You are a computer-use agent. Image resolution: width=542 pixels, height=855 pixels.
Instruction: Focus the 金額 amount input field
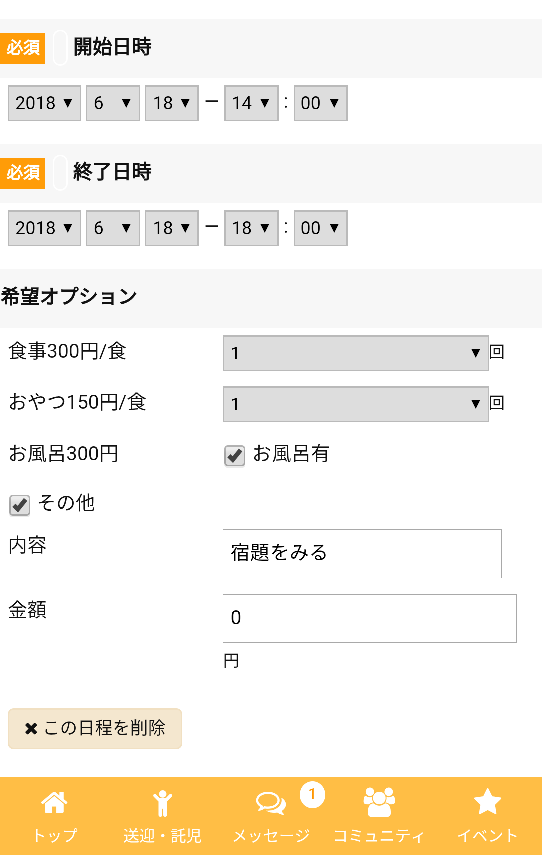(370, 618)
